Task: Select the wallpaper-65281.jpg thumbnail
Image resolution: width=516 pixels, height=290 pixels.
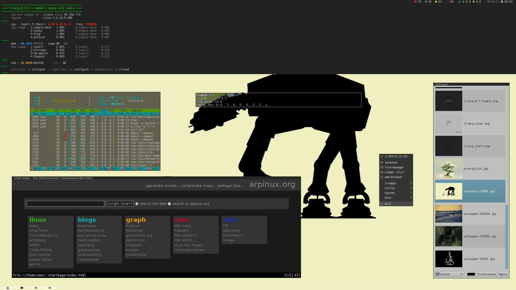Action: point(449,259)
